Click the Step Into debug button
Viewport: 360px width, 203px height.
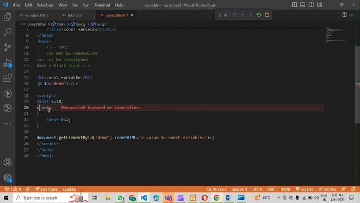[x=242, y=15]
